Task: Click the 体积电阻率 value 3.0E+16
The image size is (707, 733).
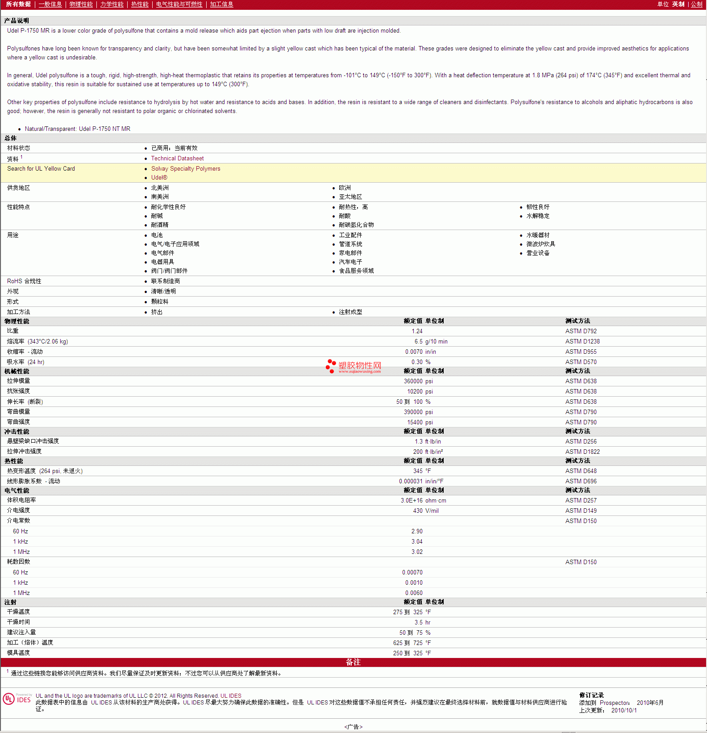Action: point(412,501)
